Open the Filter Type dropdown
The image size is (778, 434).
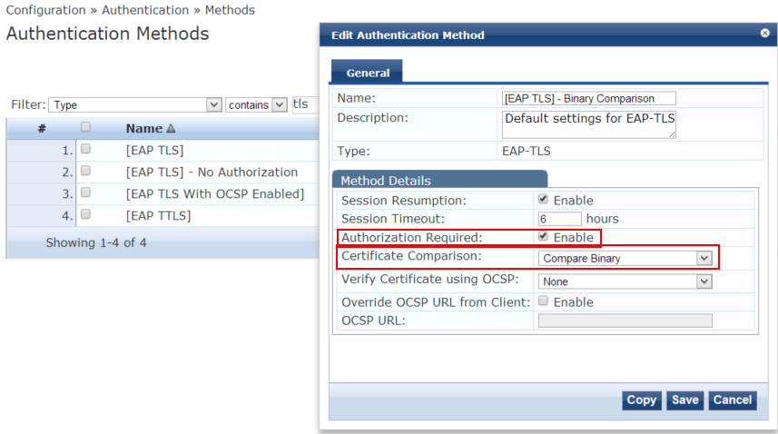coord(135,104)
